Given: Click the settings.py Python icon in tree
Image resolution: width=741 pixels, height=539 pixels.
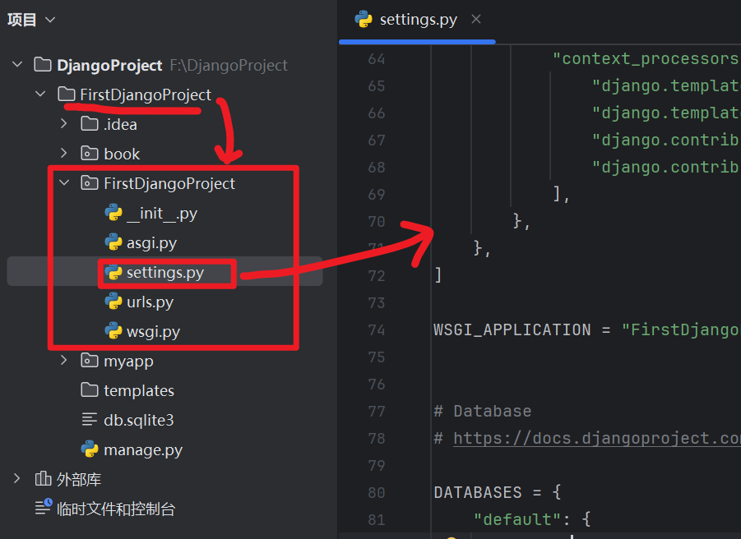Looking at the screenshot, I should pos(113,272).
